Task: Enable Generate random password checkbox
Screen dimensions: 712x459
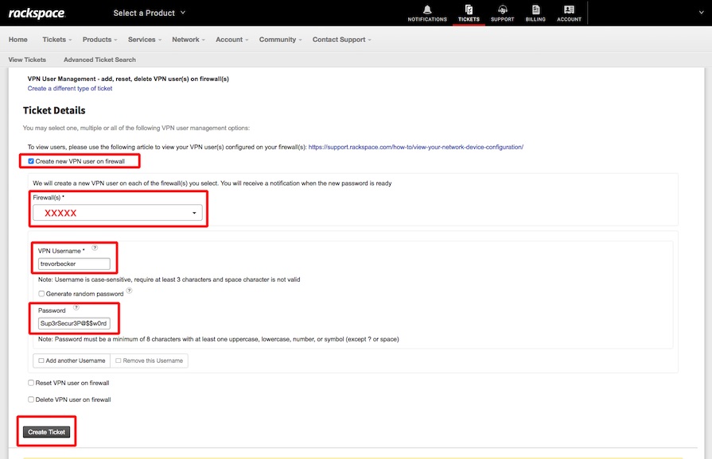Action: [41, 294]
